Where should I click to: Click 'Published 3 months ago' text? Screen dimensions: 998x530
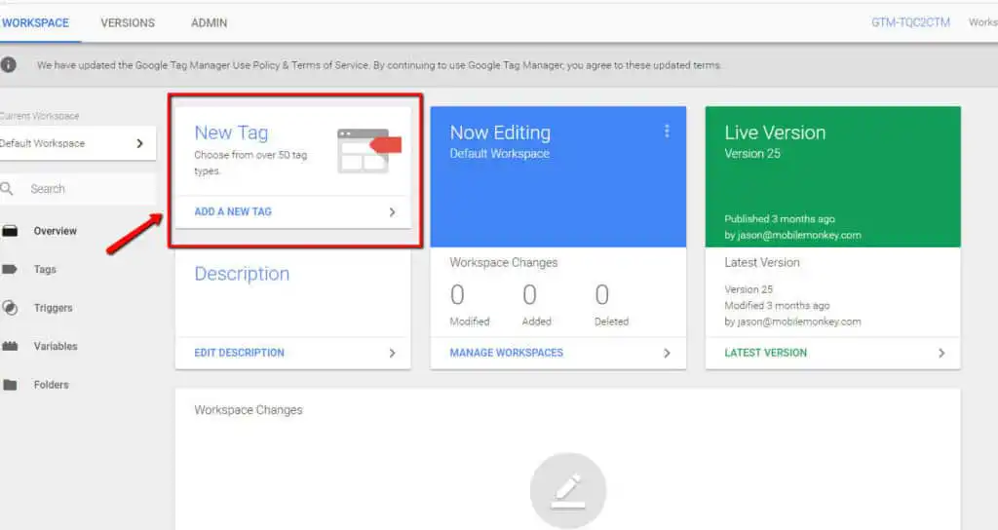780,219
